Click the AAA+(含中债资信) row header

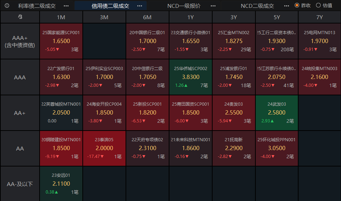(20, 41)
